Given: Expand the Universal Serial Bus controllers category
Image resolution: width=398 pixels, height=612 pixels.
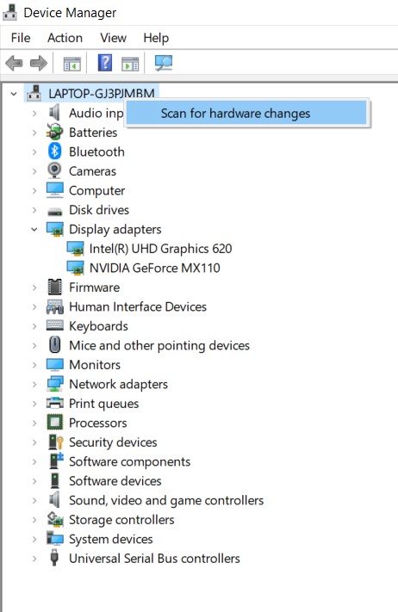Looking at the screenshot, I should 34,559.
